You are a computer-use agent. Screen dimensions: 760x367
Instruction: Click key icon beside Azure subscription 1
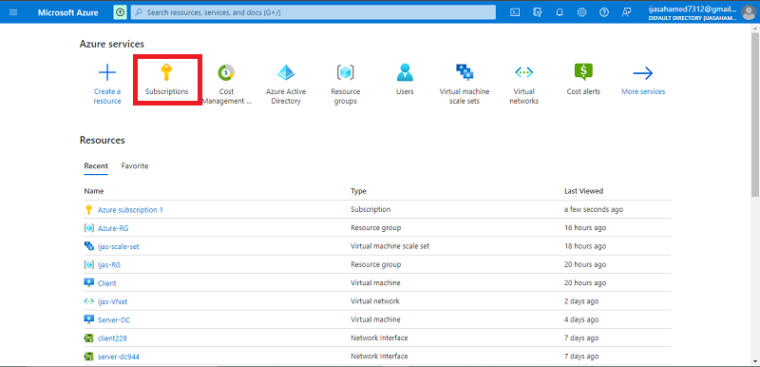pos(88,209)
